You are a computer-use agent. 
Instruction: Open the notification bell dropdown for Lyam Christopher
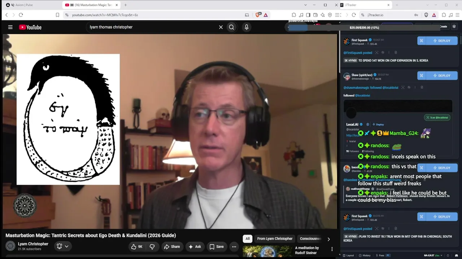pyautogui.click(x=62, y=246)
